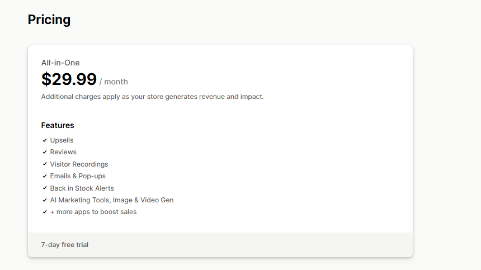Click the Visitor Recordings feature text
This screenshot has height=270, width=481.
pos(79,164)
